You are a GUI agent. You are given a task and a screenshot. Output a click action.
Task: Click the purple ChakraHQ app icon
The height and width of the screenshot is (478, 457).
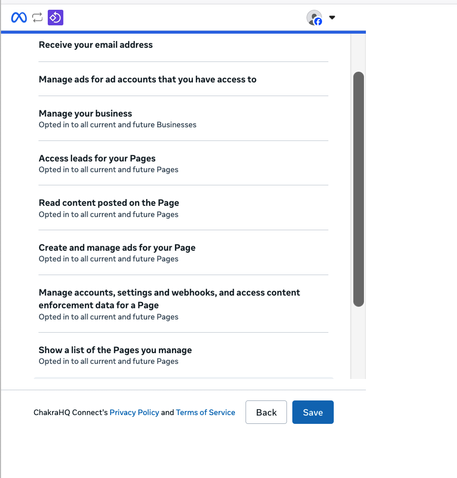click(x=56, y=18)
